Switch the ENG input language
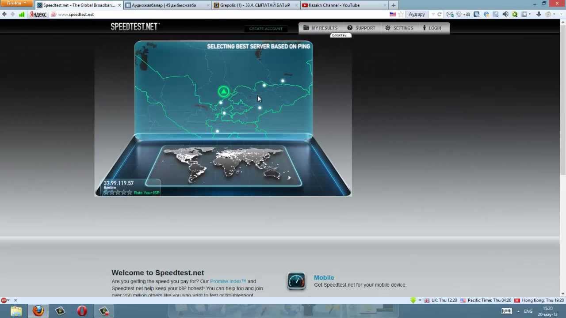566x318 pixels. 528,311
